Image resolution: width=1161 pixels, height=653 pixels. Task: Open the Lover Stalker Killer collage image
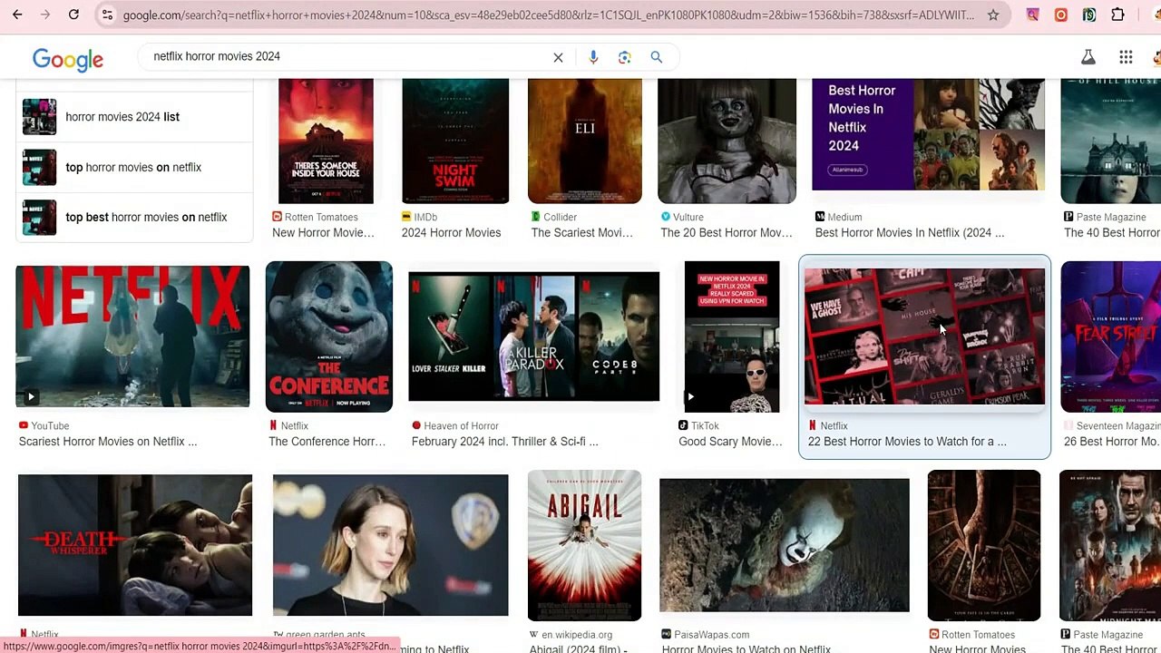click(534, 336)
